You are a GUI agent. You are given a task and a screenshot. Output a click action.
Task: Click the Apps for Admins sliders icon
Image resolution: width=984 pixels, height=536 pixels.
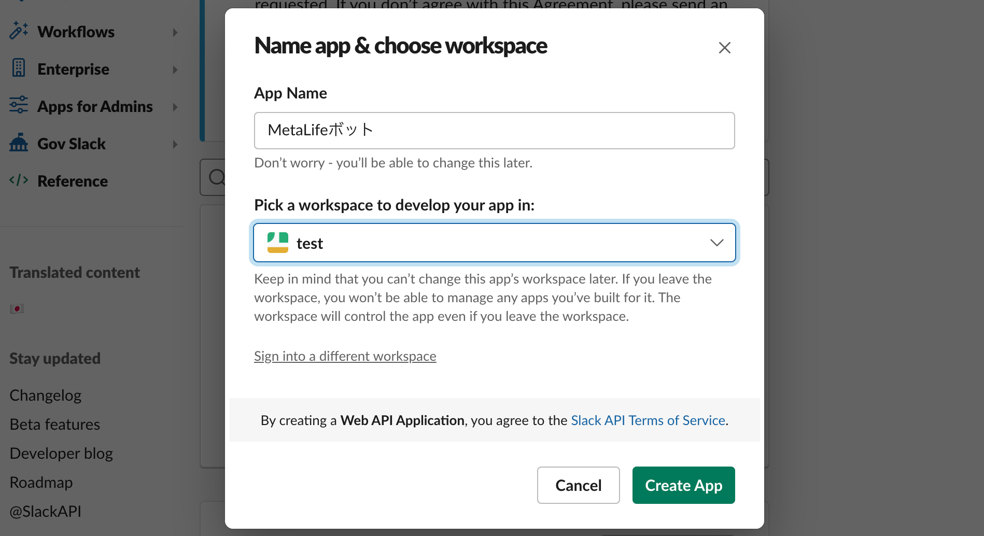coord(19,105)
